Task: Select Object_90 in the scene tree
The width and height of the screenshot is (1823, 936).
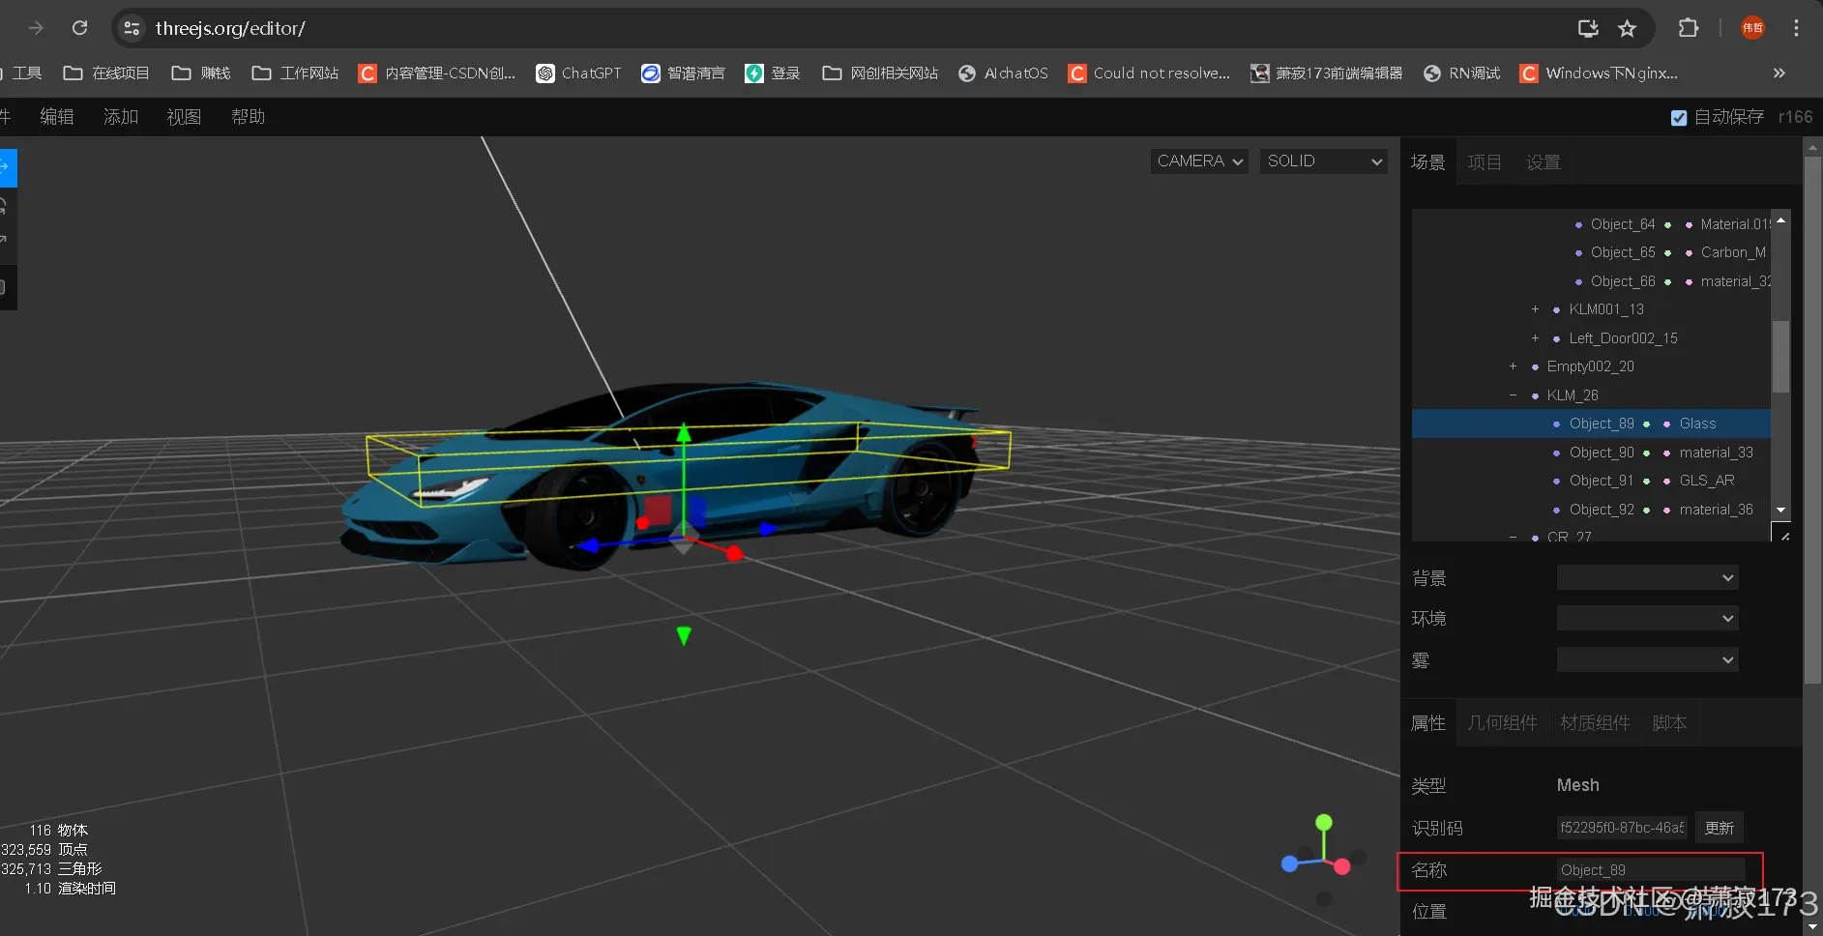Action: (1602, 453)
